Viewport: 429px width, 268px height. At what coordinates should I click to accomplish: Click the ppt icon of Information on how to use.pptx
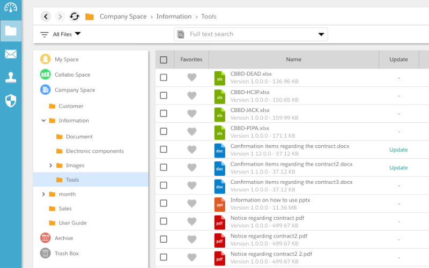point(220,204)
